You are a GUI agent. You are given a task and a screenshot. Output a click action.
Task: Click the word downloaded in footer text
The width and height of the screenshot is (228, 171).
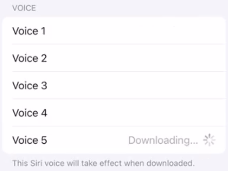171,163
